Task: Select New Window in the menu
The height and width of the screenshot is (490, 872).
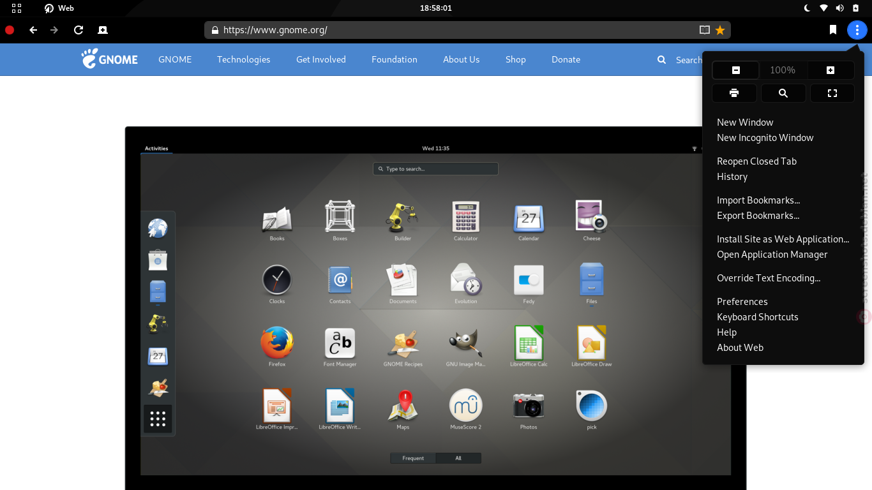Action: pyautogui.click(x=745, y=122)
